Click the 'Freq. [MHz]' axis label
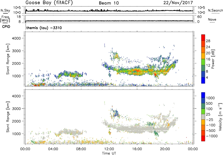Screen dimensions: 223x155 pyautogui.click(x=5, y=19)
